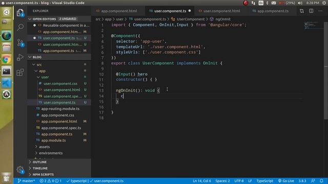Click the src breadcrumb segment
This screenshot has width=328, height=184.
[98, 19]
